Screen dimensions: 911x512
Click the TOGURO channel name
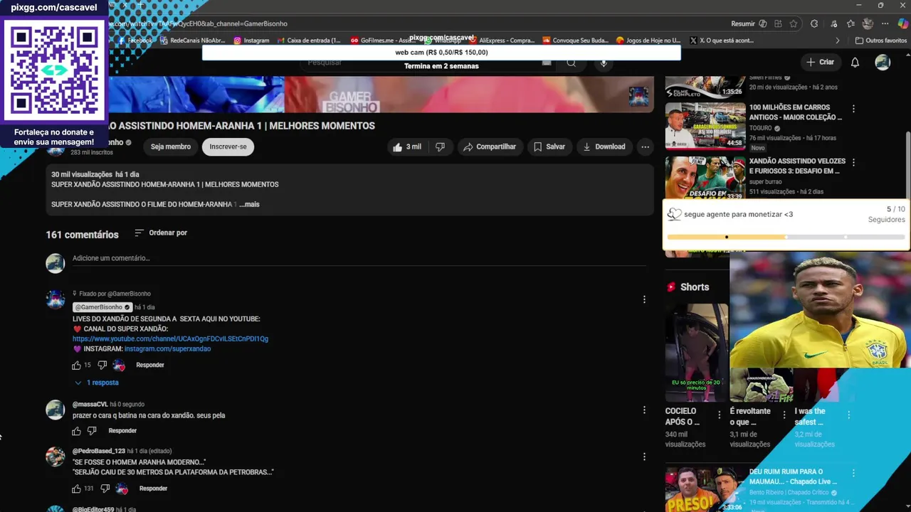click(760, 129)
